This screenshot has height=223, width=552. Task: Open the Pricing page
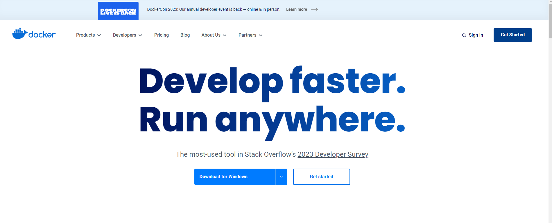click(x=162, y=35)
